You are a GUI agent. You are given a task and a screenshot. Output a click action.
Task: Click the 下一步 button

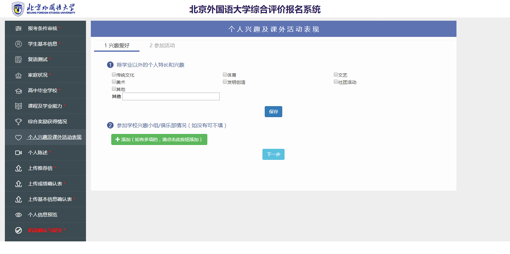click(x=273, y=154)
